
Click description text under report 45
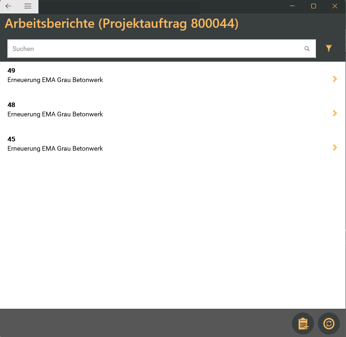coord(55,148)
